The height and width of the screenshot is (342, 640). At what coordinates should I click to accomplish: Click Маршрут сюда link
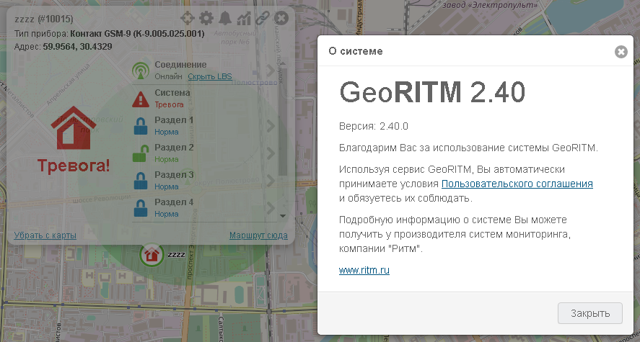point(258,235)
